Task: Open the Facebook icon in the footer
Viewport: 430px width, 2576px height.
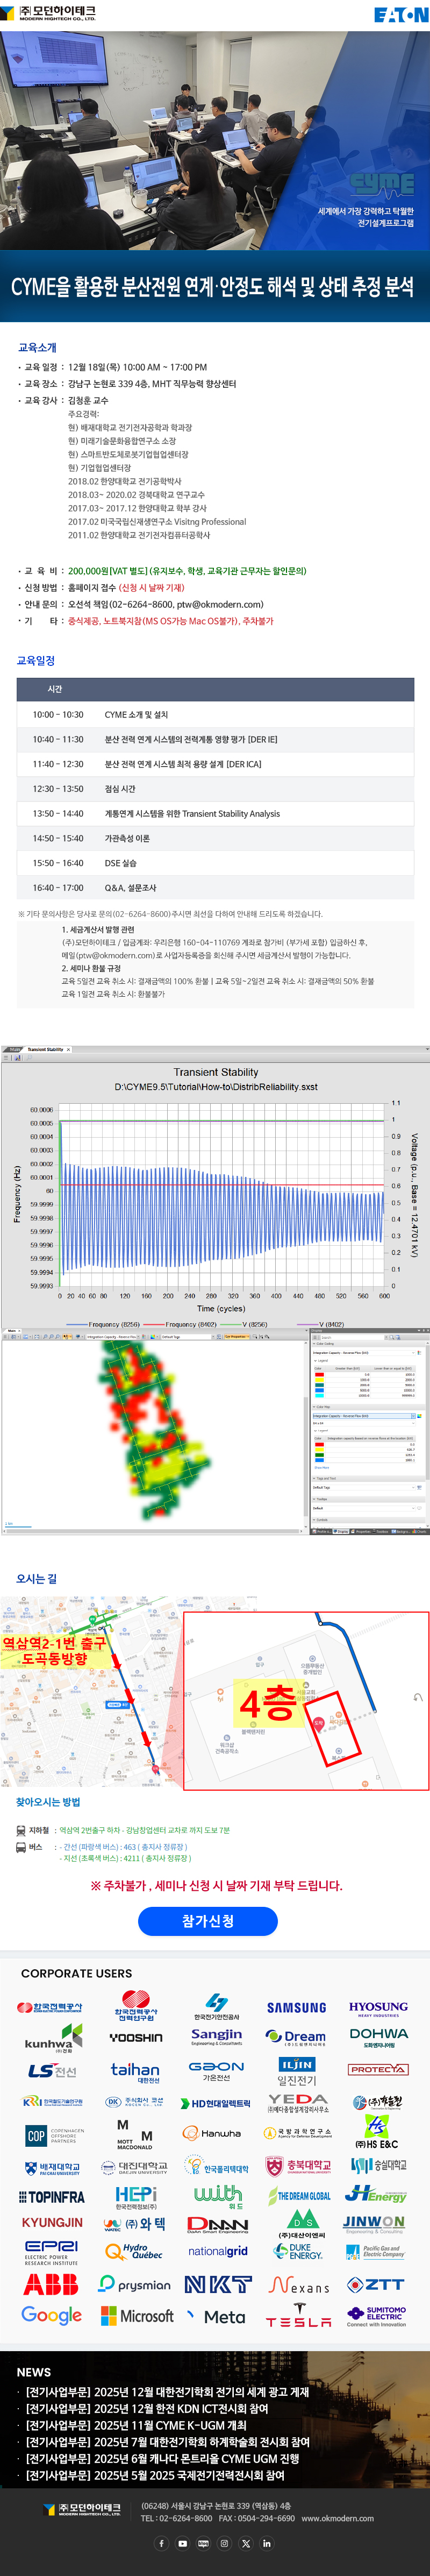Action: 161,2543
